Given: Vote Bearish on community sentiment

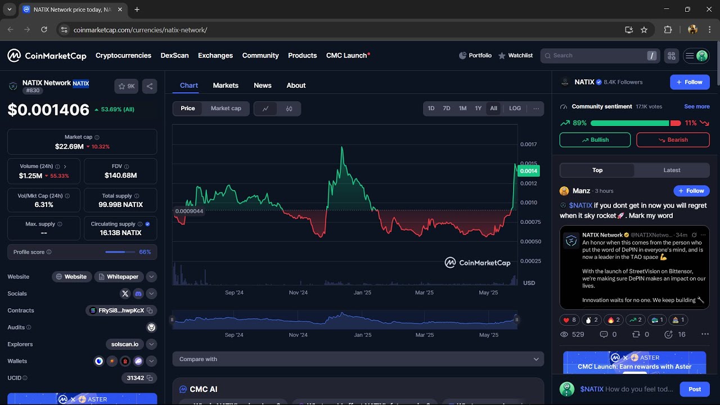Looking at the screenshot, I should pyautogui.click(x=673, y=140).
